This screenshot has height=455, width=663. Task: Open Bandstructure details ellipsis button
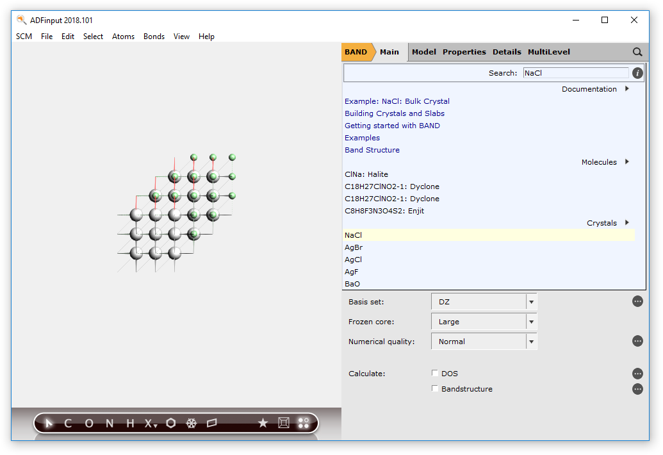click(637, 389)
